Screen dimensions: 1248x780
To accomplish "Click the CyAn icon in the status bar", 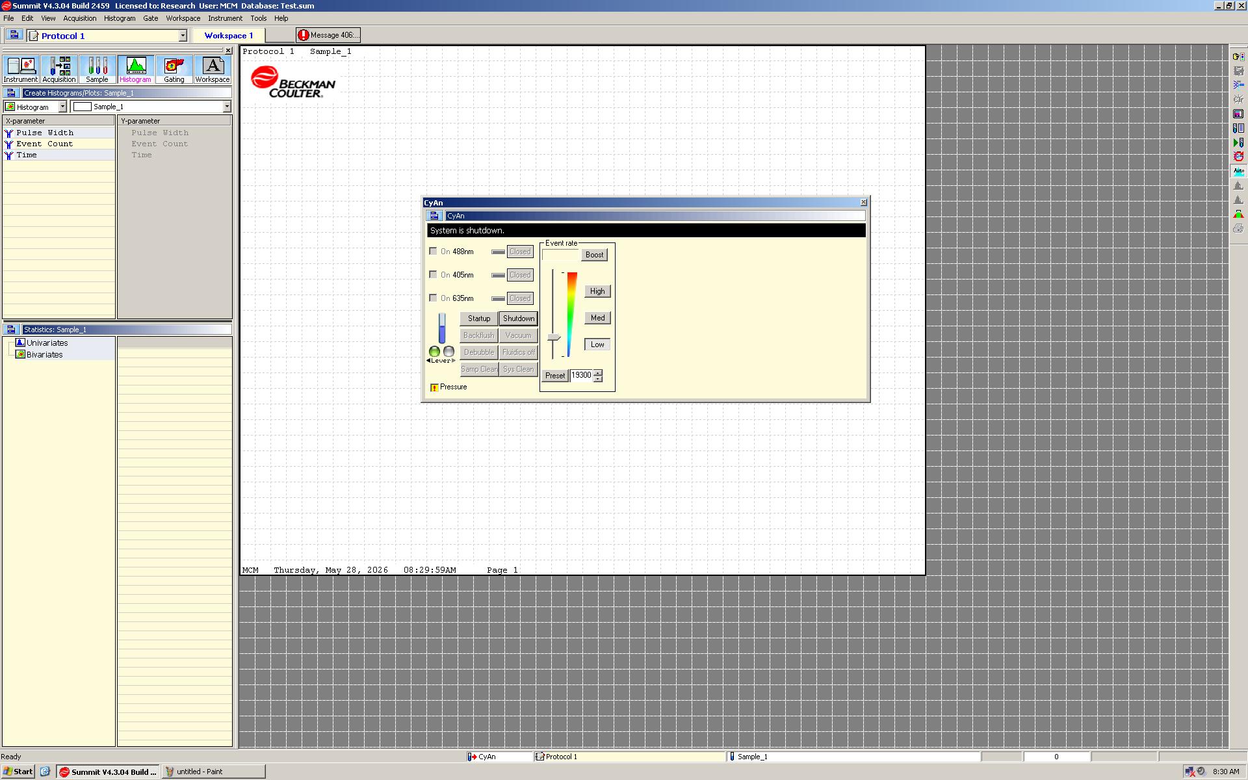I will coord(472,757).
